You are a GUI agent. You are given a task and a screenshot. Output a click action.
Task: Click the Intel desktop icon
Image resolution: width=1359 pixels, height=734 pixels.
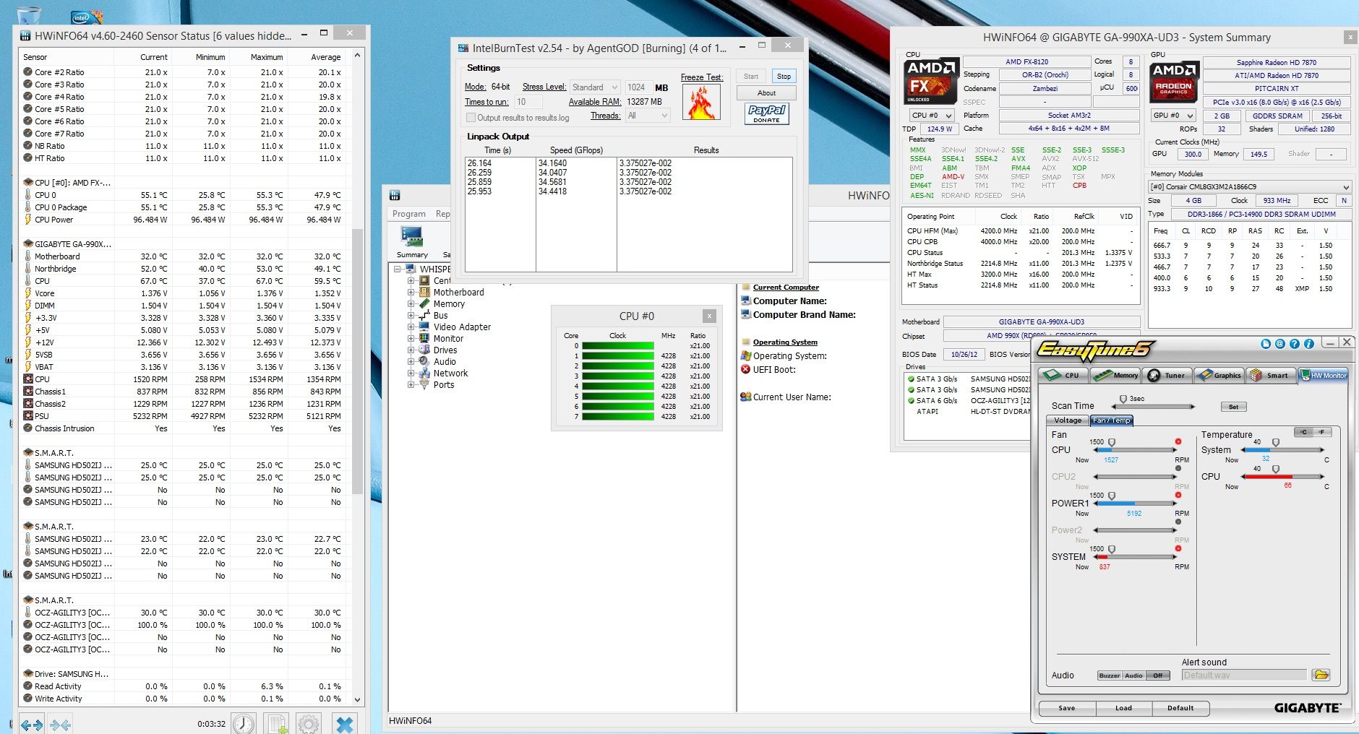85,16
